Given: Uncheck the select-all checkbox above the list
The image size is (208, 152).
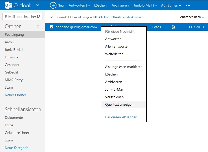Looking at the screenshot, I should [52, 17].
